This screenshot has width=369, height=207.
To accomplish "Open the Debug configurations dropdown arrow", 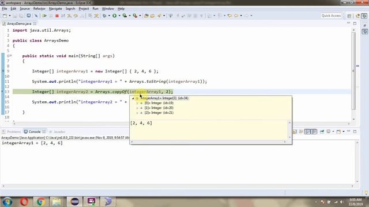I will [x=109, y=16].
